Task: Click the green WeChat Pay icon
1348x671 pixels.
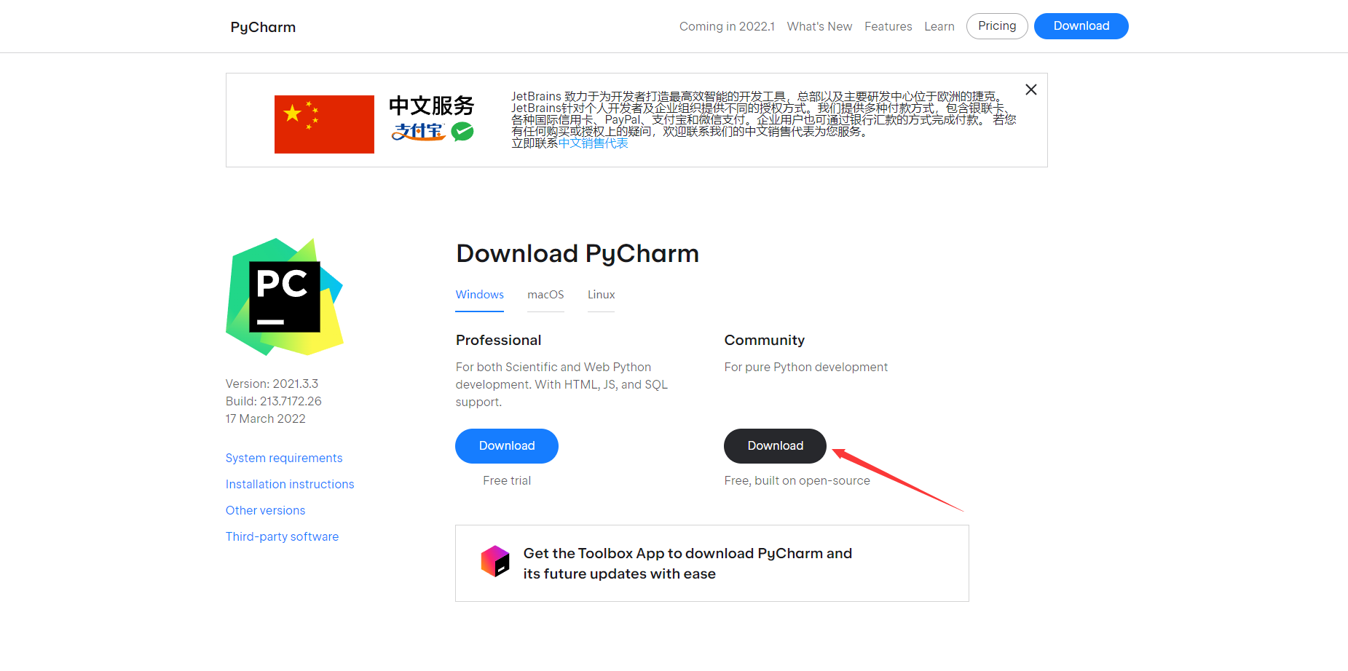Action: click(x=462, y=132)
